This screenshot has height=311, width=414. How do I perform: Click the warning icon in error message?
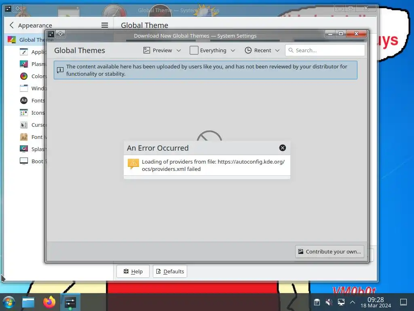(x=133, y=164)
